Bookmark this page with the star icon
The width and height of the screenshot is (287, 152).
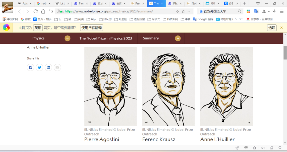(x=183, y=11)
